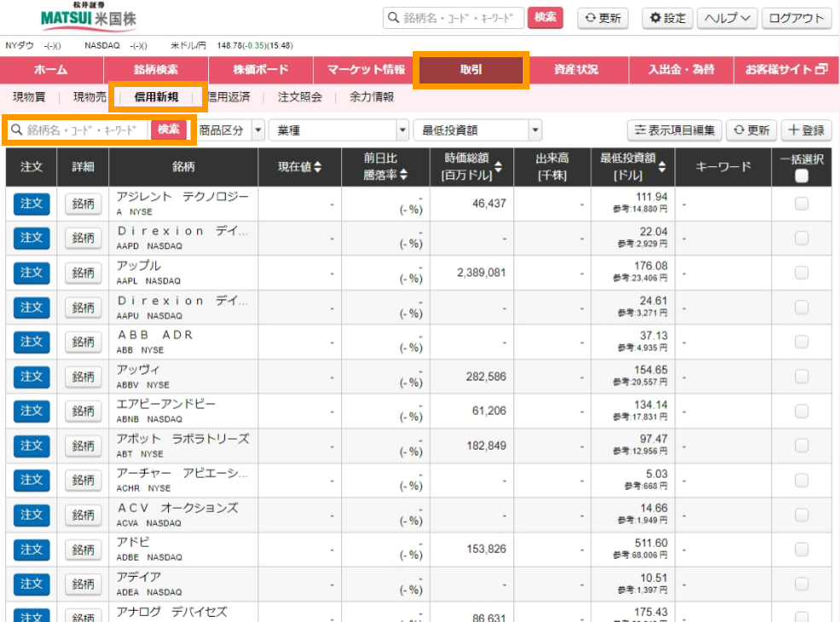This screenshot has height=622, width=840.
Task: Click the 511.60 minimum investment value
Action: [x=651, y=543]
